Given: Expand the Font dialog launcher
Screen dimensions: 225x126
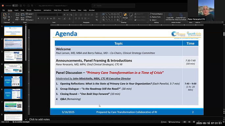Looking at the screenshot, I should [x=73, y=22].
